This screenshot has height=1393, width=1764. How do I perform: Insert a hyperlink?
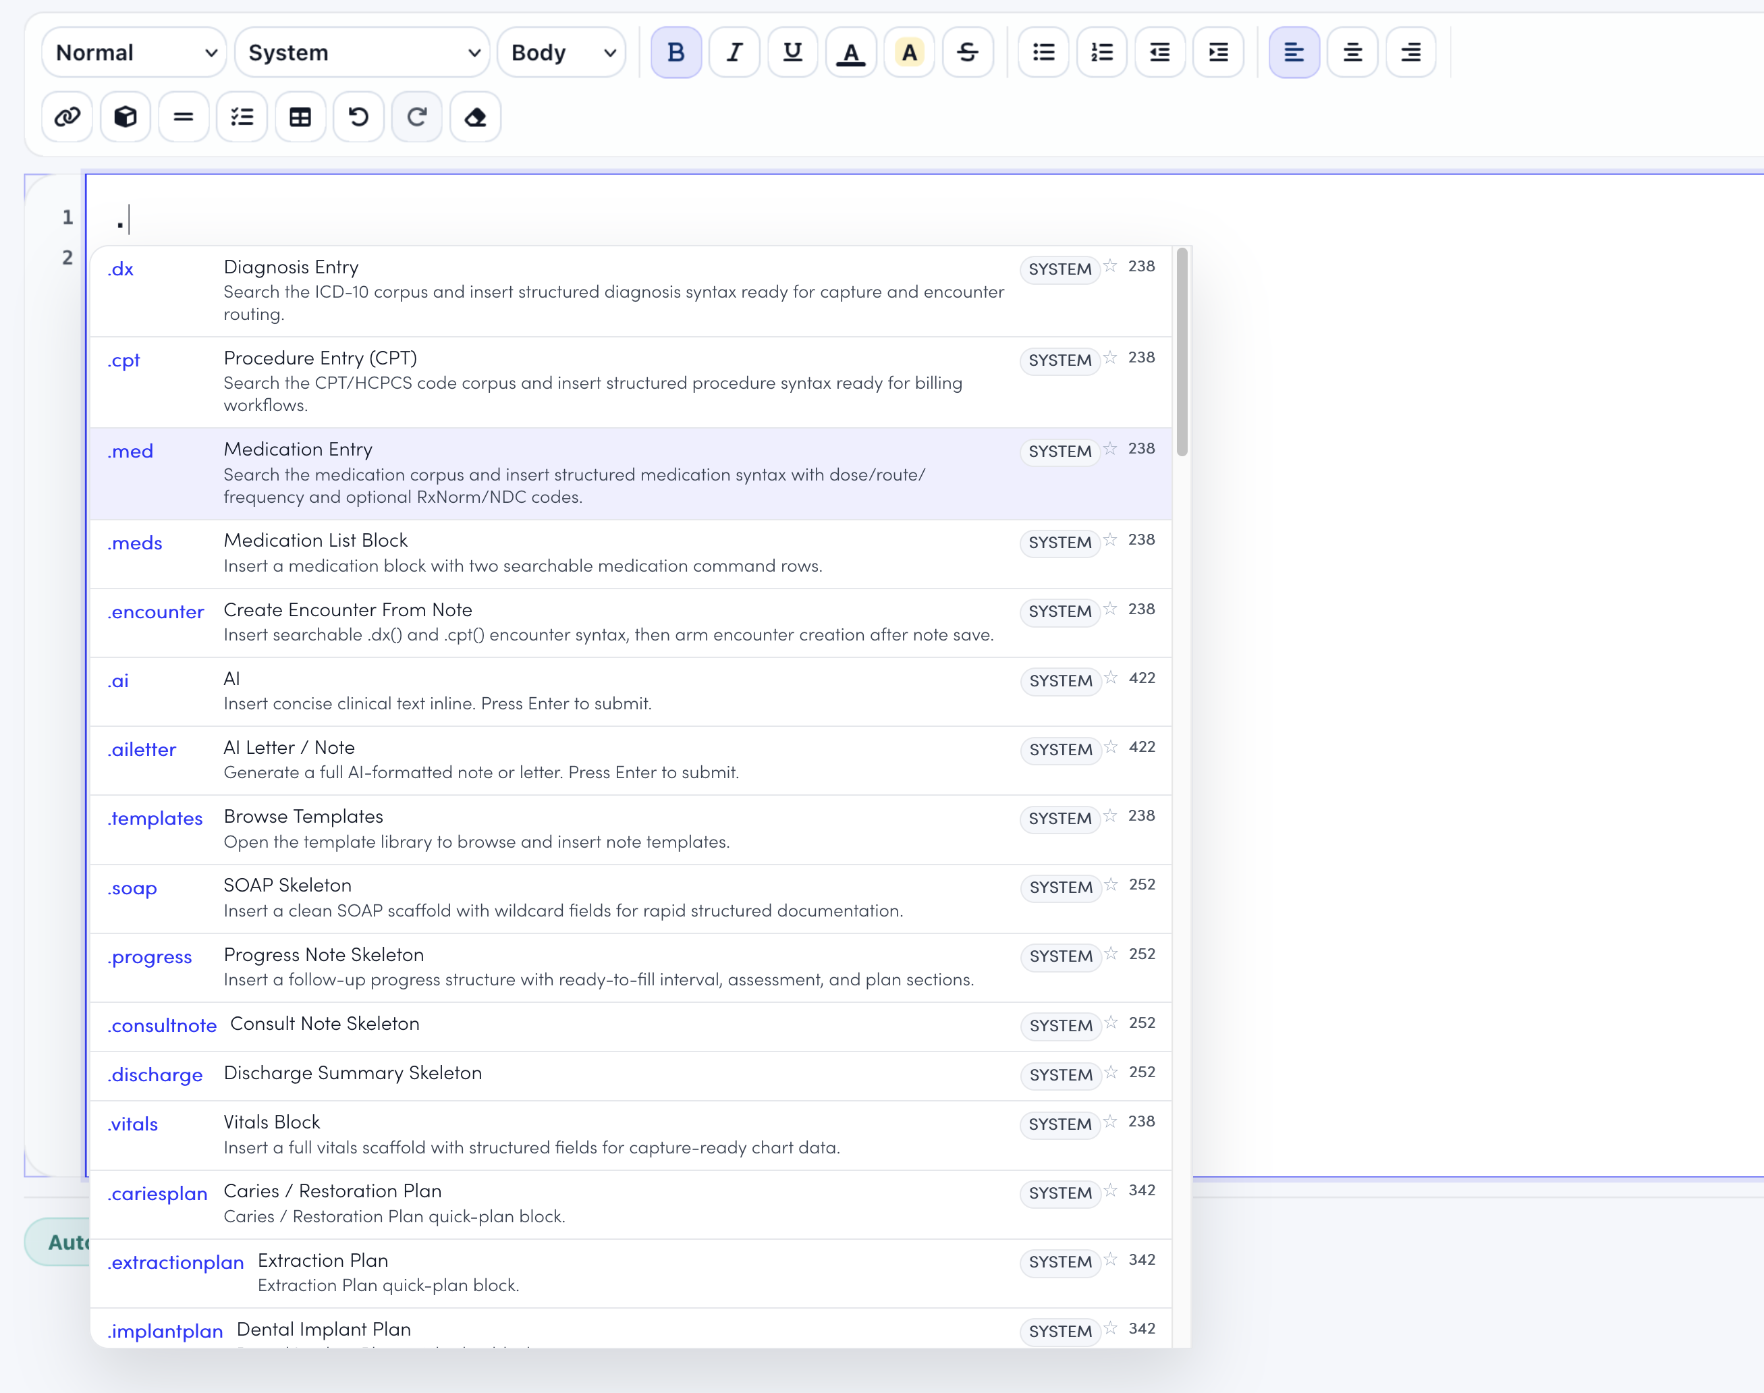67,117
